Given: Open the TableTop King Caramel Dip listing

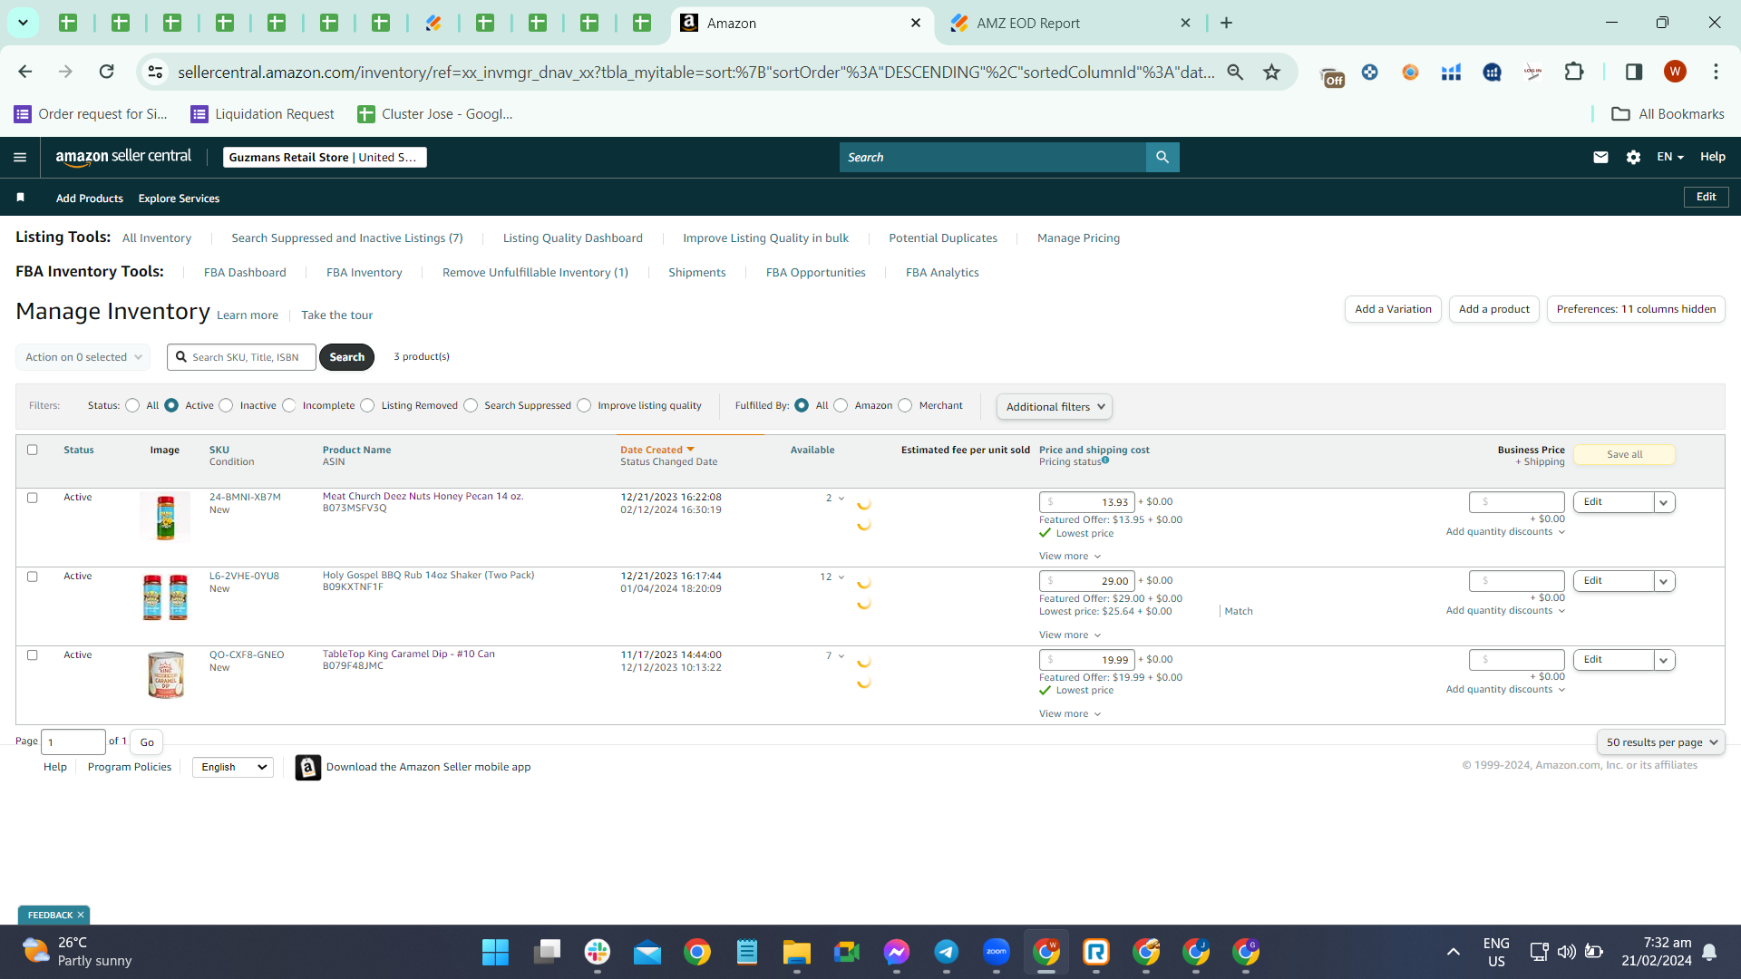Looking at the screenshot, I should [409, 654].
